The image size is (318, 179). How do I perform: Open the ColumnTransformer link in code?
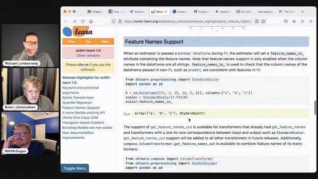coord(197,159)
